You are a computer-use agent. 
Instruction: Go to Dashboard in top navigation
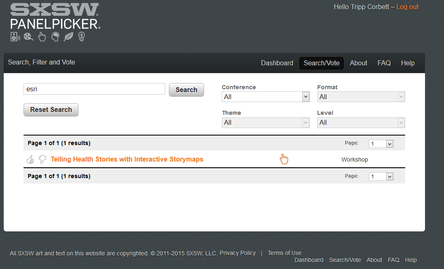[x=277, y=63]
